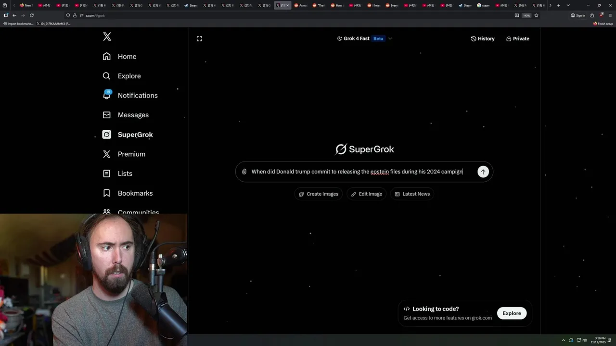This screenshot has height=346, width=616.
Task: Click Explore in Looking to code banner
Action: [512, 313]
